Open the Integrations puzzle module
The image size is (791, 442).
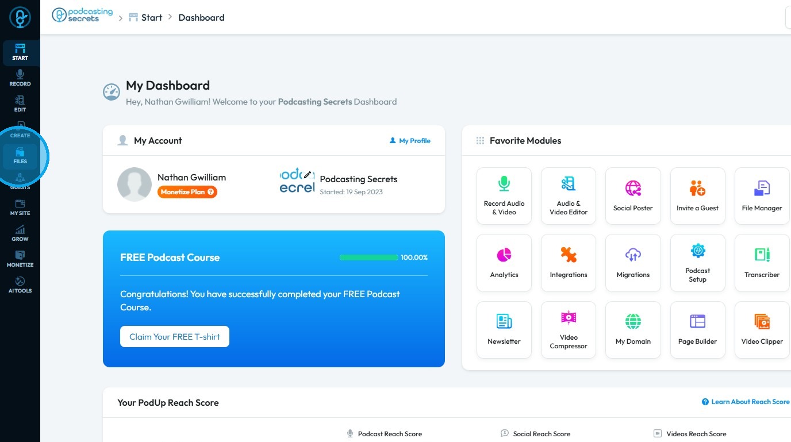click(569, 263)
